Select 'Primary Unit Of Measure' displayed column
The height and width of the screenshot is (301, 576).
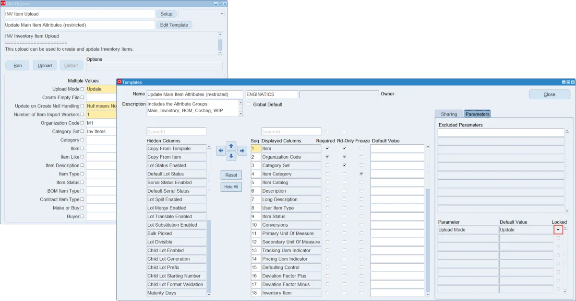point(291,233)
